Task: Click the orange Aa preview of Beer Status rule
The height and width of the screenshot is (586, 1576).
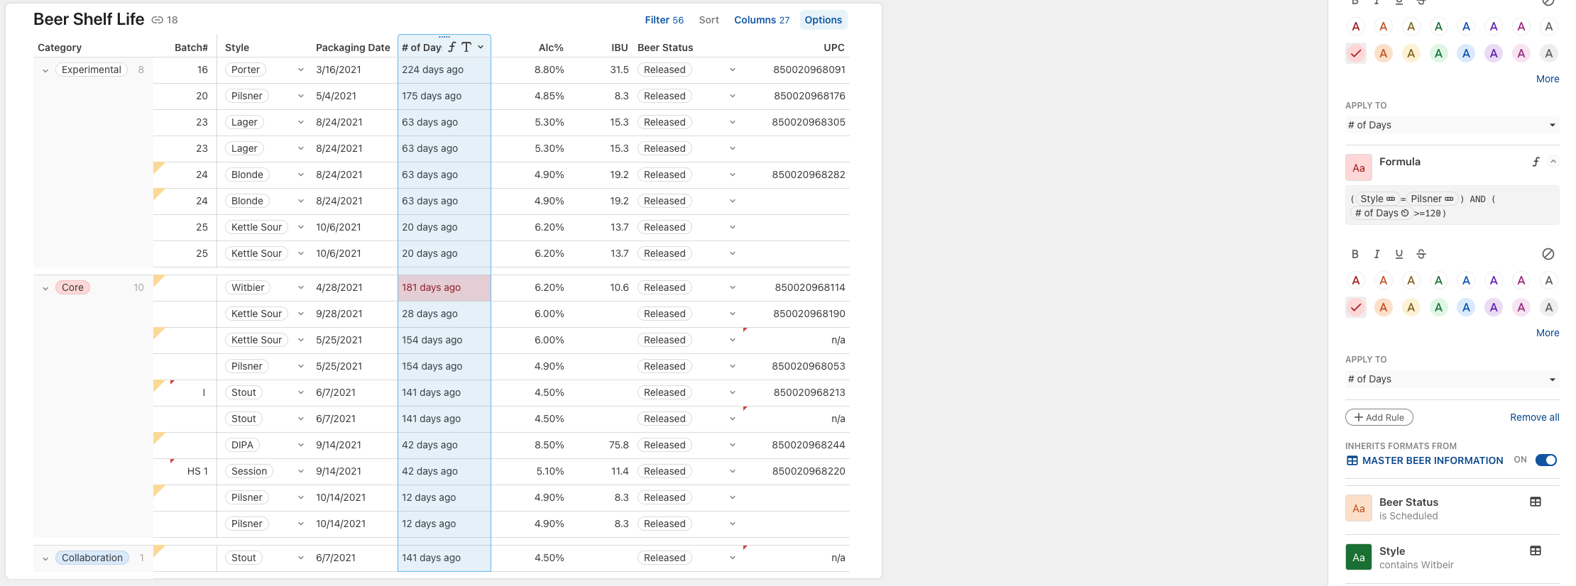Action: click(1359, 508)
